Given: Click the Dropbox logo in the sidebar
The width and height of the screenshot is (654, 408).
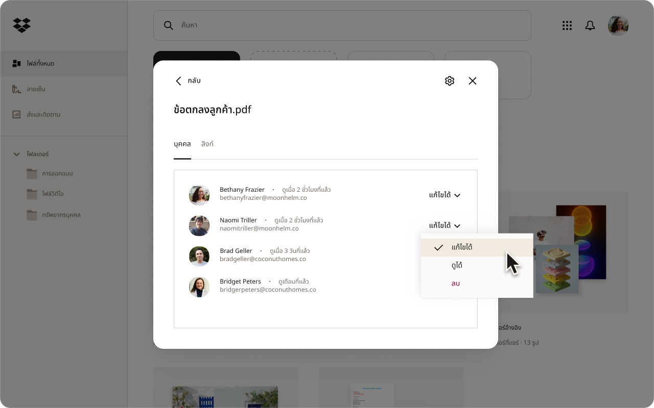Looking at the screenshot, I should click(21, 25).
